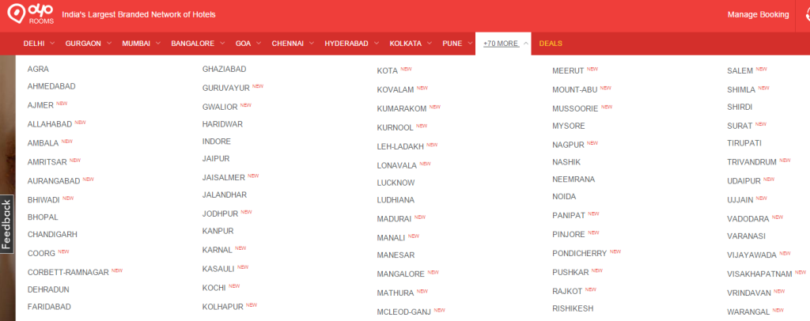Open Indore city link

[217, 142]
